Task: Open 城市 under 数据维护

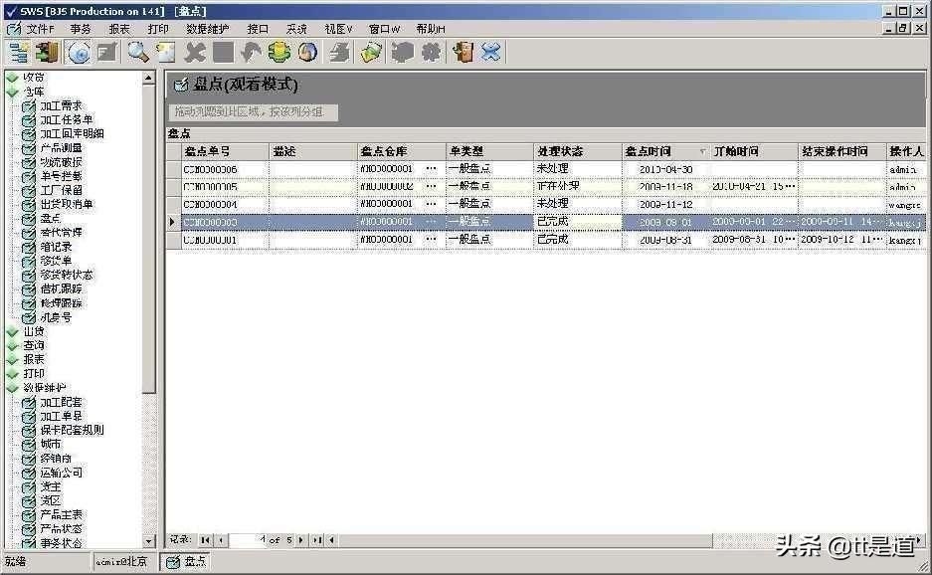Action: tap(50, 445)
